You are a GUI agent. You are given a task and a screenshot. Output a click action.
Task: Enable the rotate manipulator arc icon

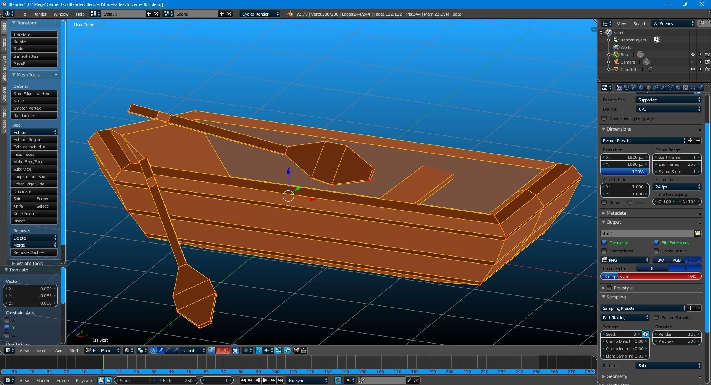pyautogui.click(x=168, y=350)
